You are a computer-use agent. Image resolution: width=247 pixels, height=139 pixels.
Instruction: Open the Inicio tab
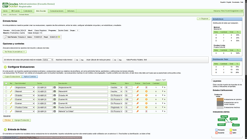5,11
